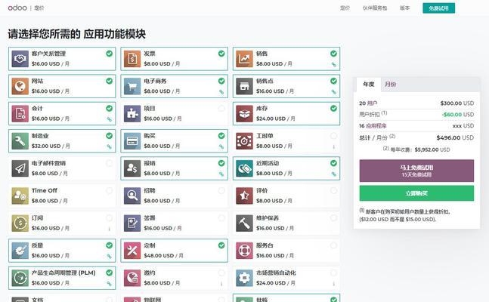Click the chain link icon in 销售 card
The height and width of the screenshot is (302, 489).
(x=334, y=64)
